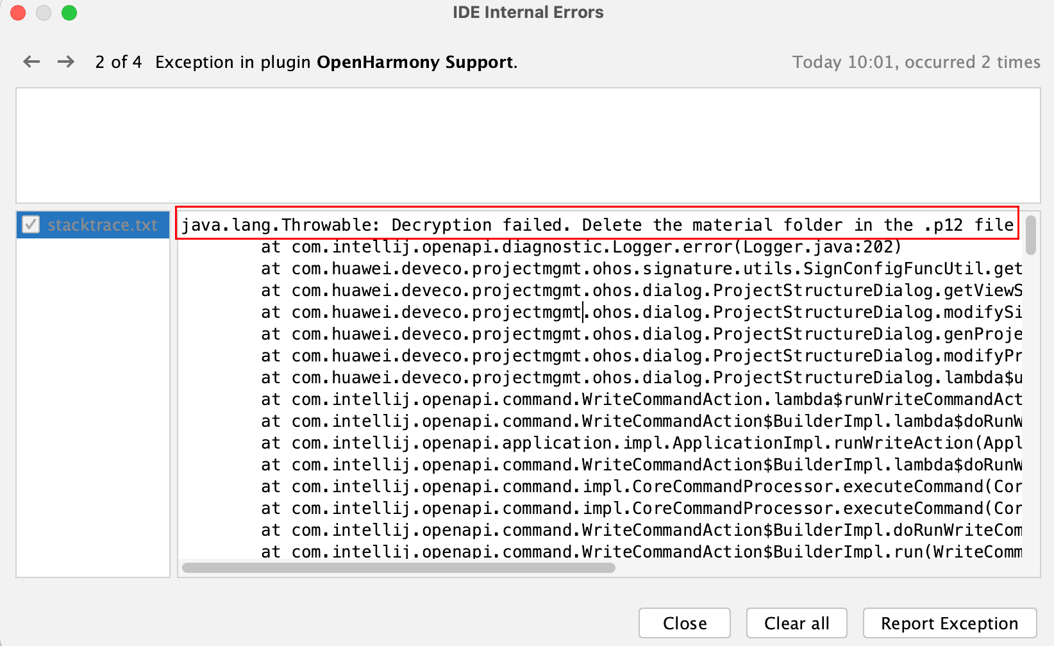The height and width of the screenshot is (646, 1054).
Task: Go to next error with forward arrow
Action: click(65, 62)
